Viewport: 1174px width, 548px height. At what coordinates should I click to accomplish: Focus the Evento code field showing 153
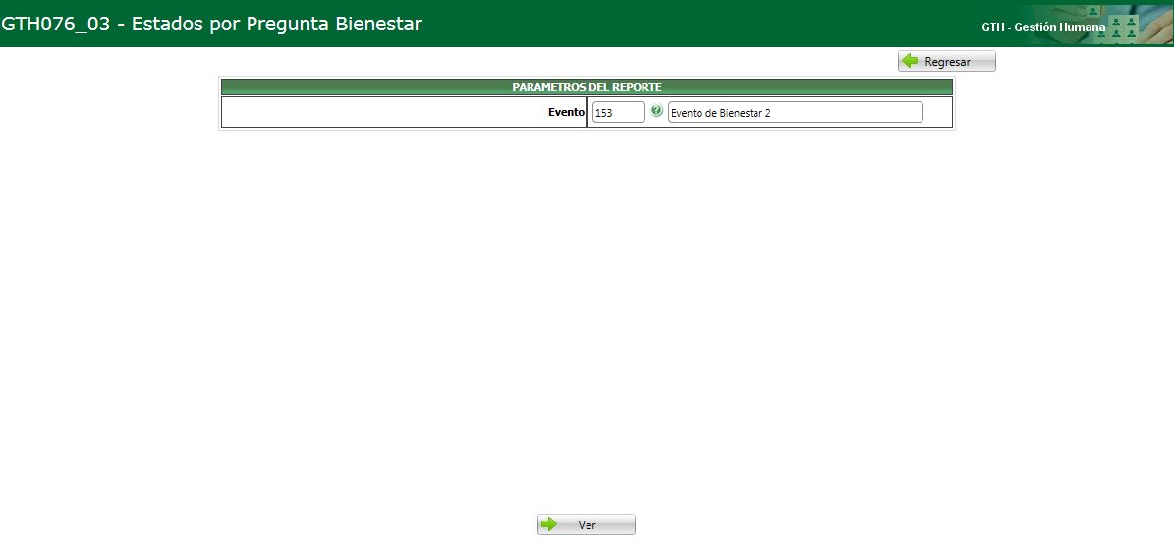coord(619,112)
